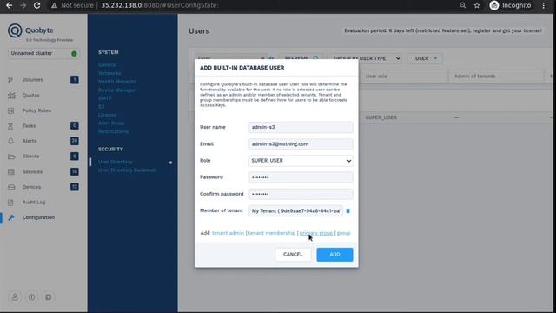Open Volumes via its sidebar icon
The height and width of the screenshot is (313, 556).
pyautogui.click(x=10, y=80)
